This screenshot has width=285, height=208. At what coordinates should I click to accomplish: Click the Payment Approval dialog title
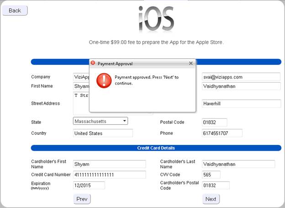(x=115, y=64)
